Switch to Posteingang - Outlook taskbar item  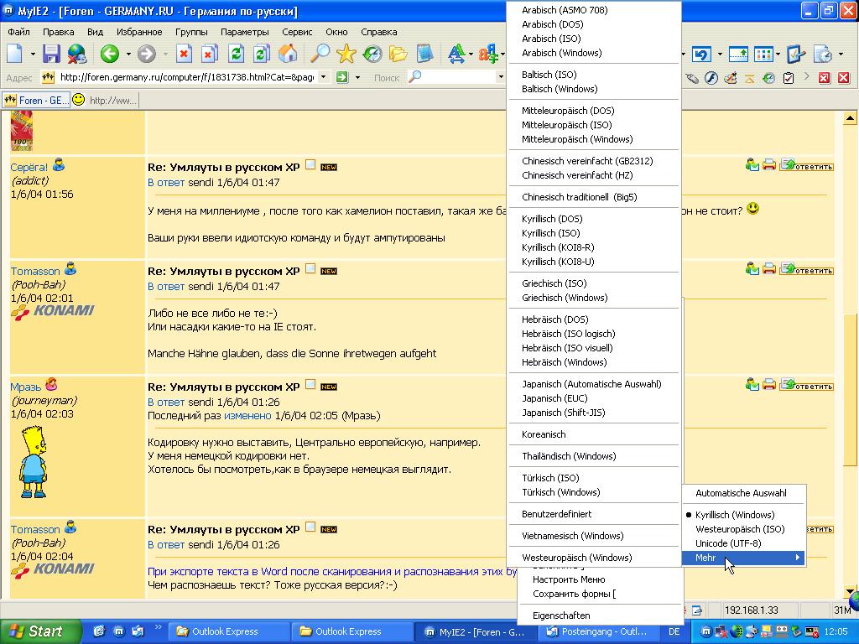click(x=597, y=632)
